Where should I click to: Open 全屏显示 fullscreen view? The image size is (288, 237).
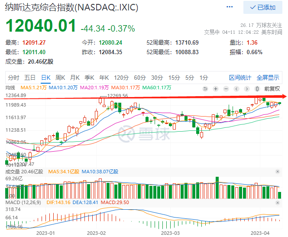[268, 78]
